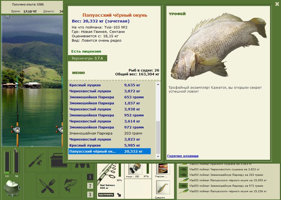Click the fish list scrollbar thumb
Image resolution: width=281 pixels, height=200 pixels.
(158, 137)
